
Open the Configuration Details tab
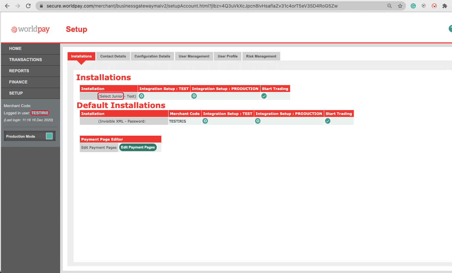(x=152, y=56)
